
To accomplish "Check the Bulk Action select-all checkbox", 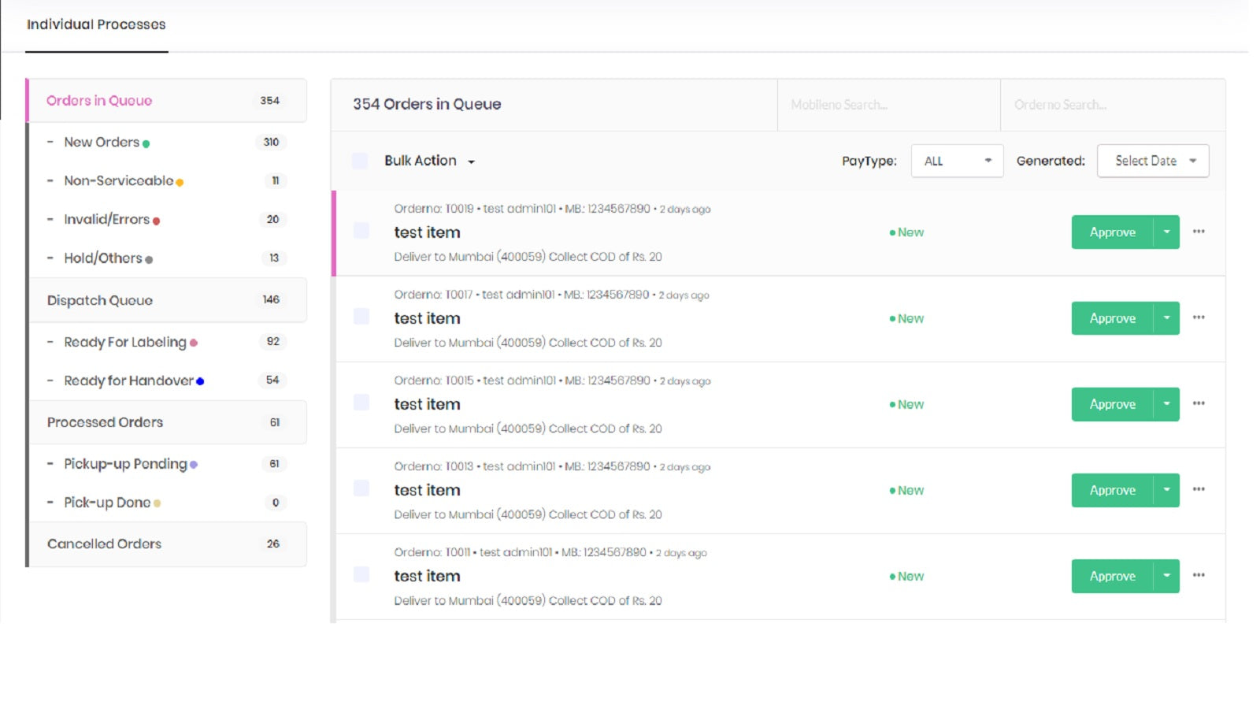I will [360, 160].
